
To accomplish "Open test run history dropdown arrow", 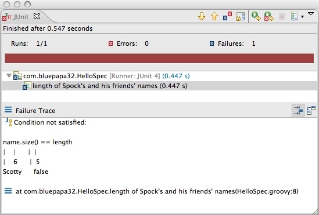I will (x=303, y=17).
